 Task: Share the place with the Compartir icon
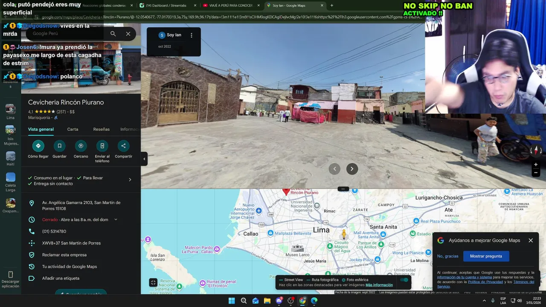(x=123, y=146)
